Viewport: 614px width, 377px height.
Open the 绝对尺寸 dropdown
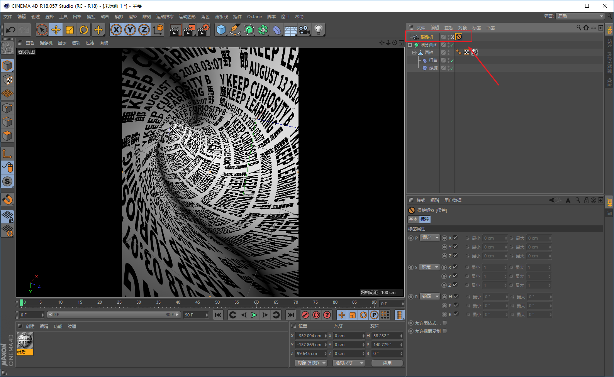tap(349, 363)
